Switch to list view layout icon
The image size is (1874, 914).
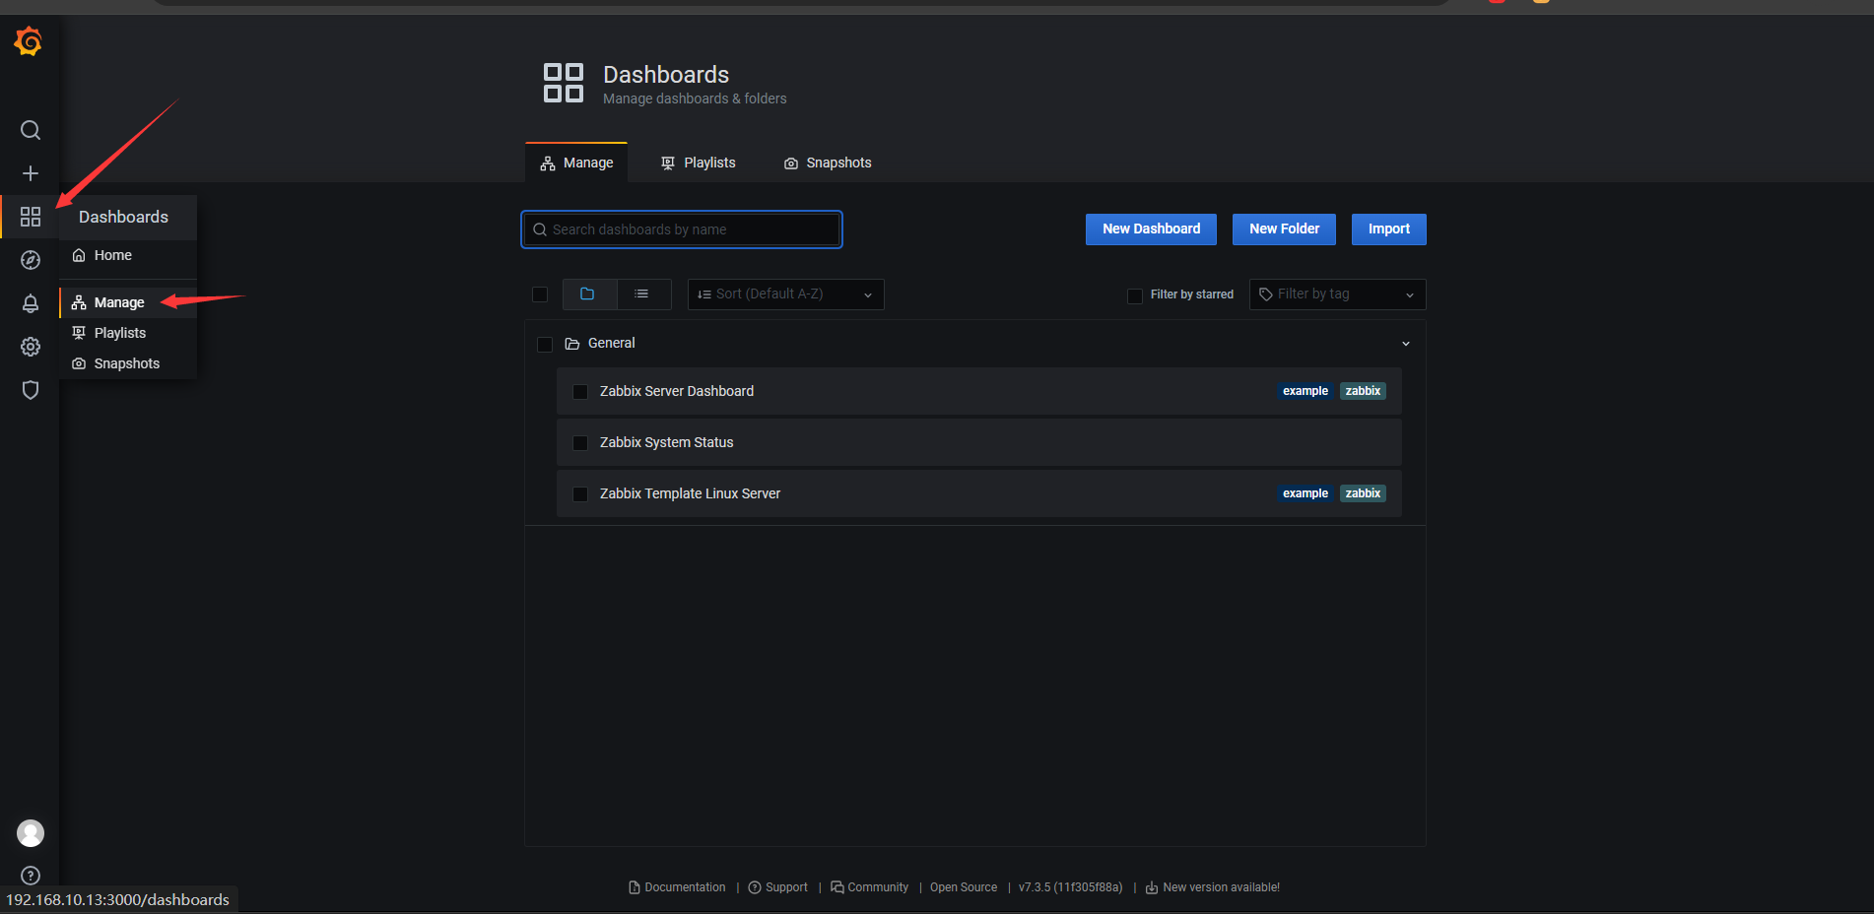(x=642, y=294)
